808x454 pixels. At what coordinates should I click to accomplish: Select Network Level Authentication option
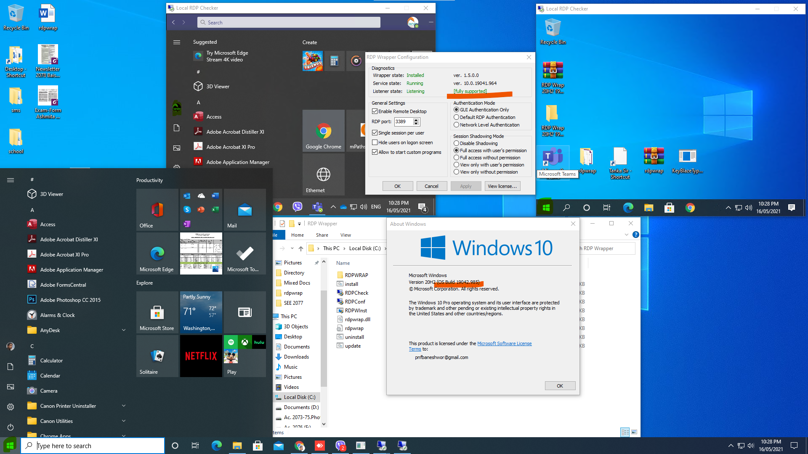pyautogui.click(x=456, y=125)
